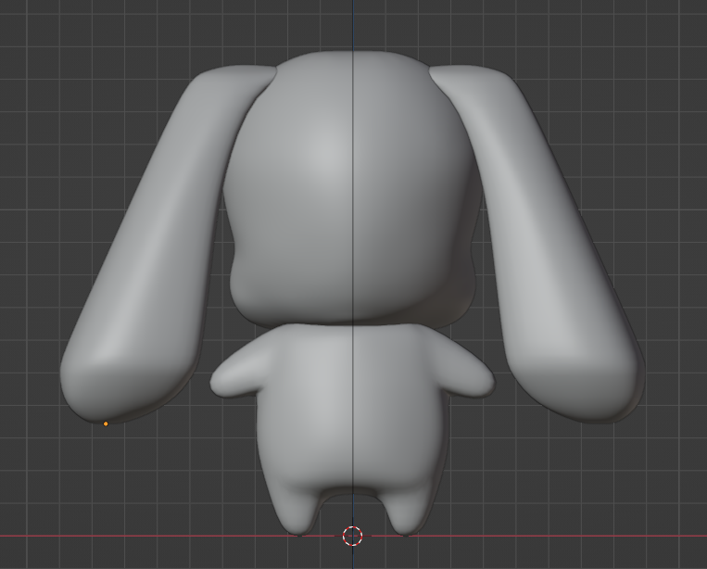Click the 3D cursor at the model's feet
Image resolution: width=707 pixels, height=569 pixels.
coord(352,536)
